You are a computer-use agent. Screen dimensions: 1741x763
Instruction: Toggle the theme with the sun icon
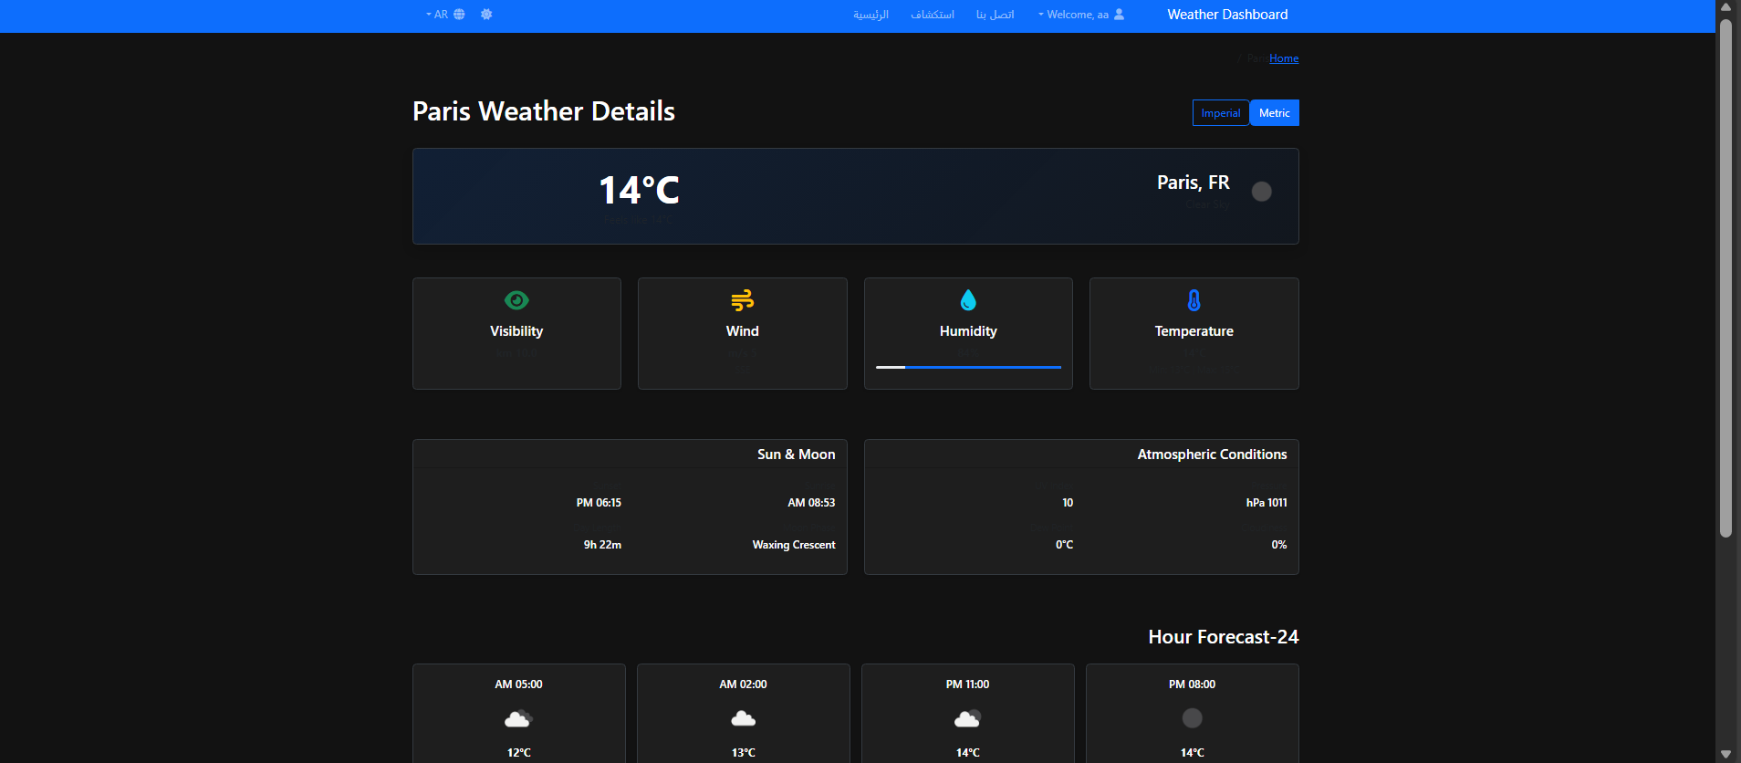point(486,15)
